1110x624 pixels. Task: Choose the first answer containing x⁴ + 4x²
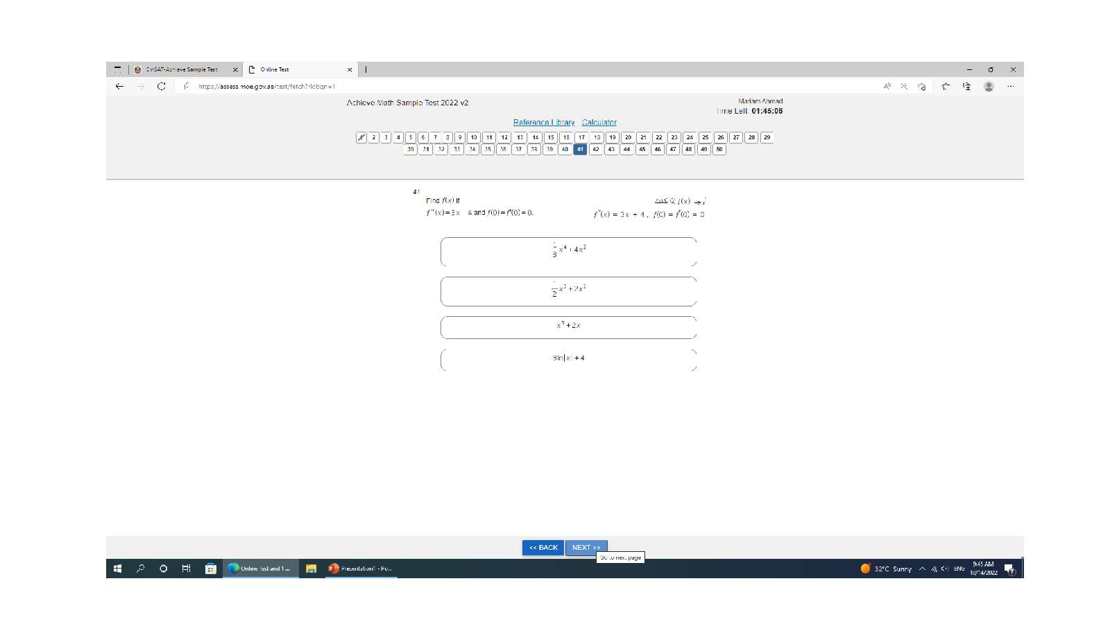point(568,251)
